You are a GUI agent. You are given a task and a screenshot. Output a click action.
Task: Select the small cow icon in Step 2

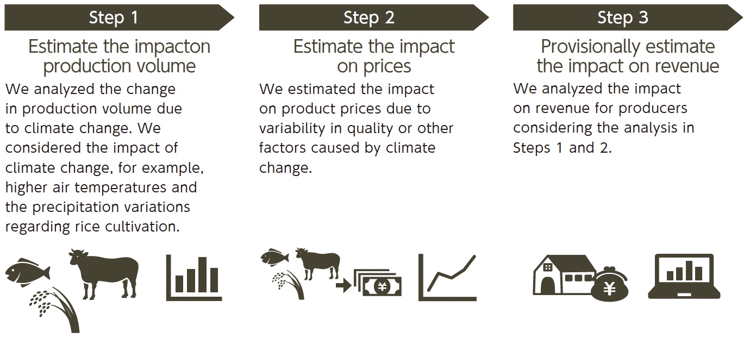pyautogui.click(x=318, y=262)
